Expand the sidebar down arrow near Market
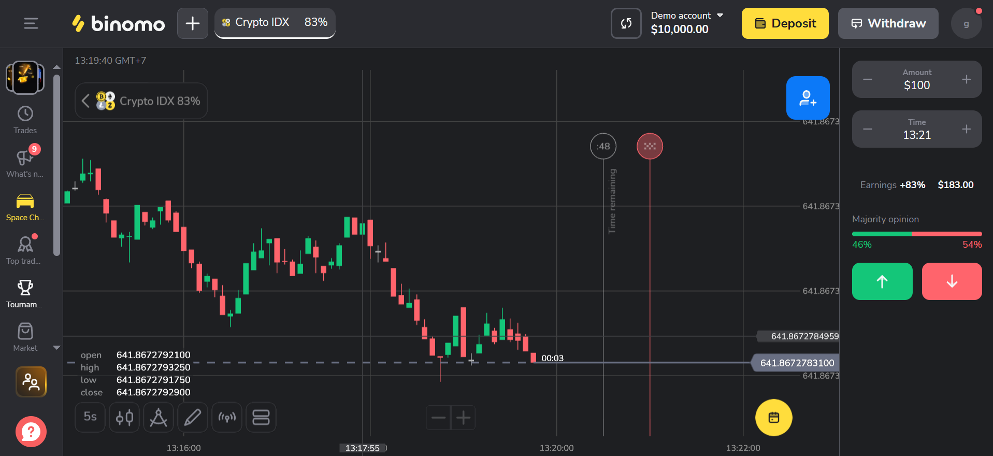Image resolution: width=993 pixels, height=456 pixels. 57,348
